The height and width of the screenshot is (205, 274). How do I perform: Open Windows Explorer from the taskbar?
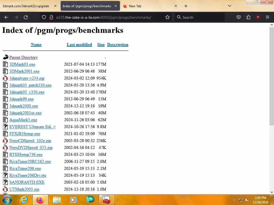57,200
